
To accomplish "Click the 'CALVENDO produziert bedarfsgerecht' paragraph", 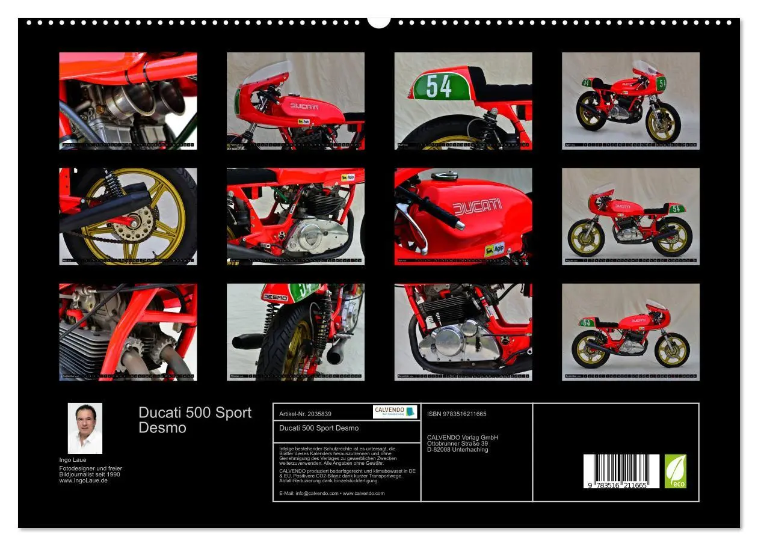I will (348, 476).
